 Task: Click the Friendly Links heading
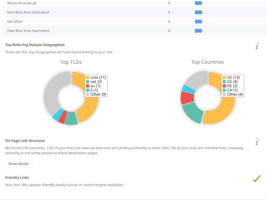click(17, 178)
